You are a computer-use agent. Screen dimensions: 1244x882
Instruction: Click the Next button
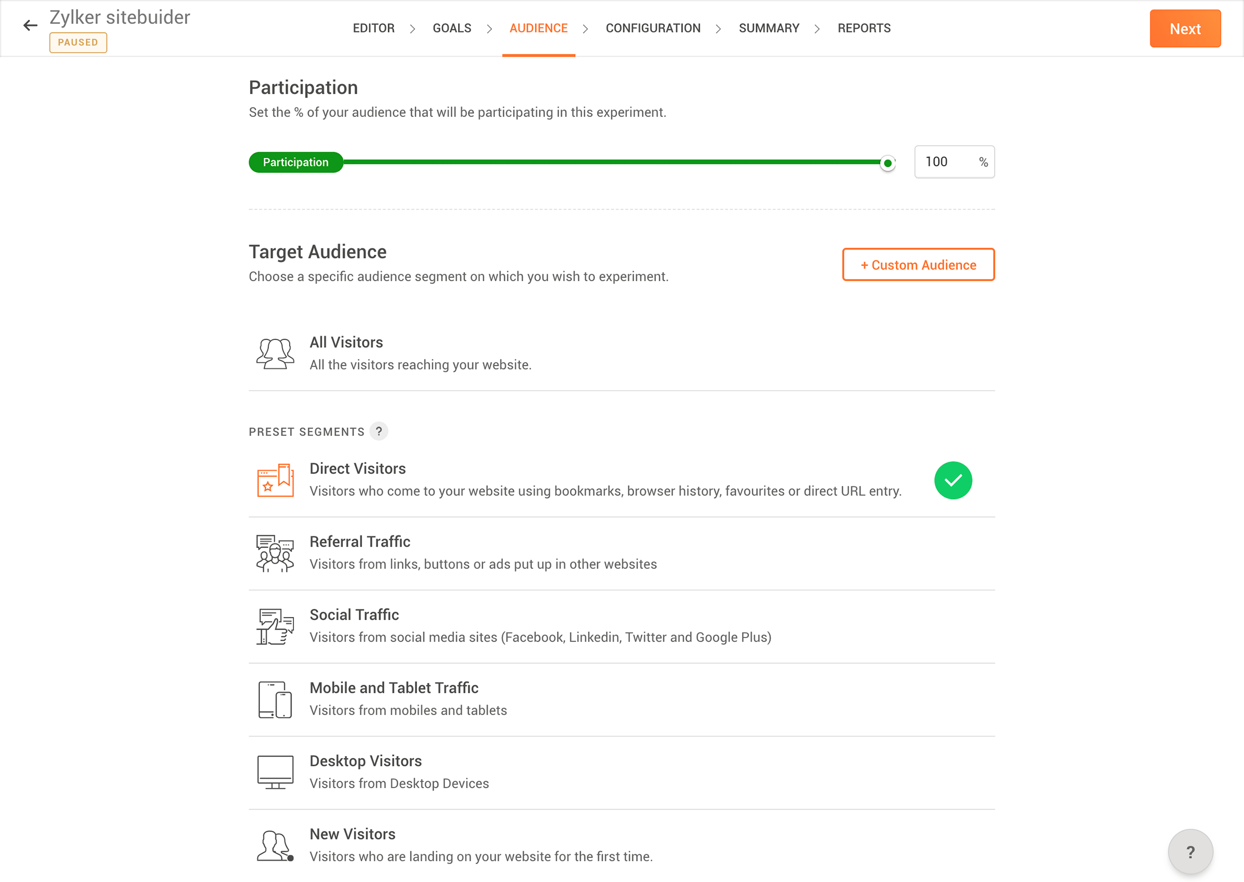1185,28
